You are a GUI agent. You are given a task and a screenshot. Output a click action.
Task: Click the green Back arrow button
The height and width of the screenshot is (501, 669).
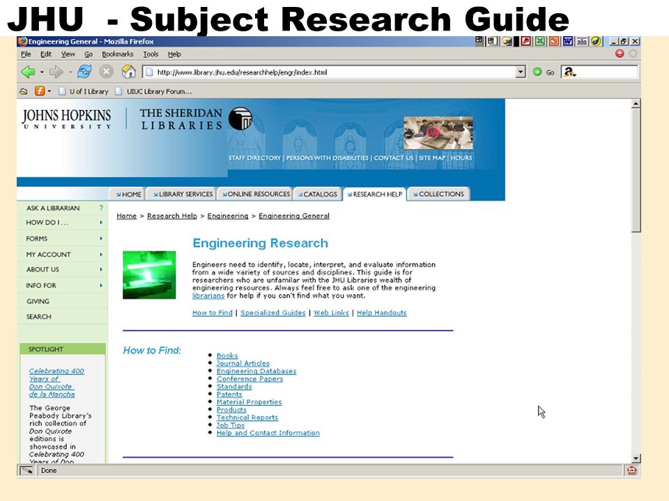click(x=28, y=72)
